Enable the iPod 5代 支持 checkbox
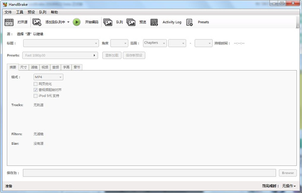 click(x=35, y=96)
